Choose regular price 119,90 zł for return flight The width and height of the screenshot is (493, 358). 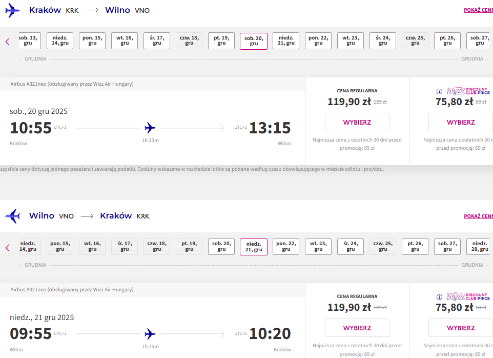click(x=357, y=328)
